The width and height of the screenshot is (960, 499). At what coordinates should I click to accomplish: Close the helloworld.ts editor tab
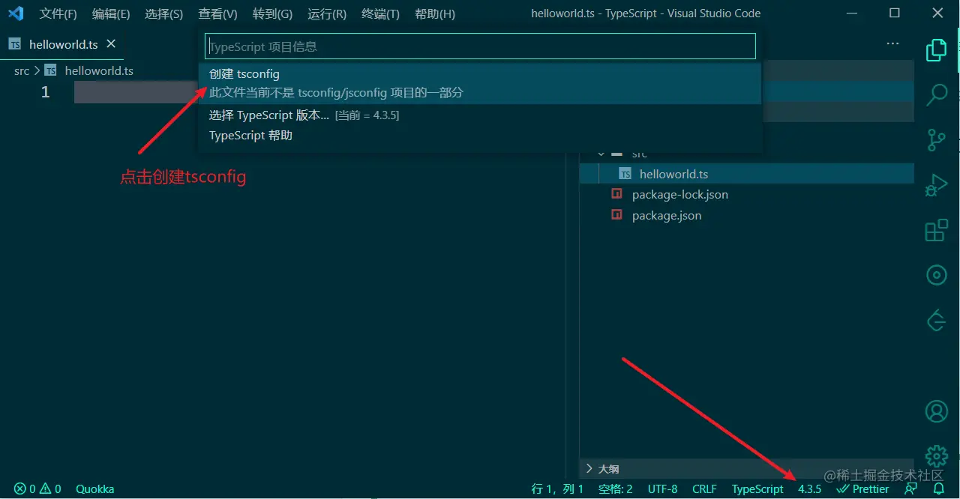(111, 44)
